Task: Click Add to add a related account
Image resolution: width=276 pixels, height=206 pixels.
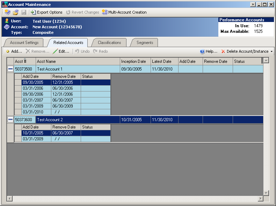Action: point(14,51)
